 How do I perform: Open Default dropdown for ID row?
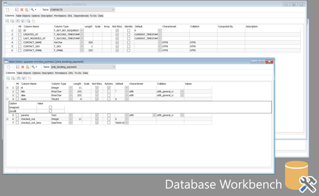[x=159, y=31]
